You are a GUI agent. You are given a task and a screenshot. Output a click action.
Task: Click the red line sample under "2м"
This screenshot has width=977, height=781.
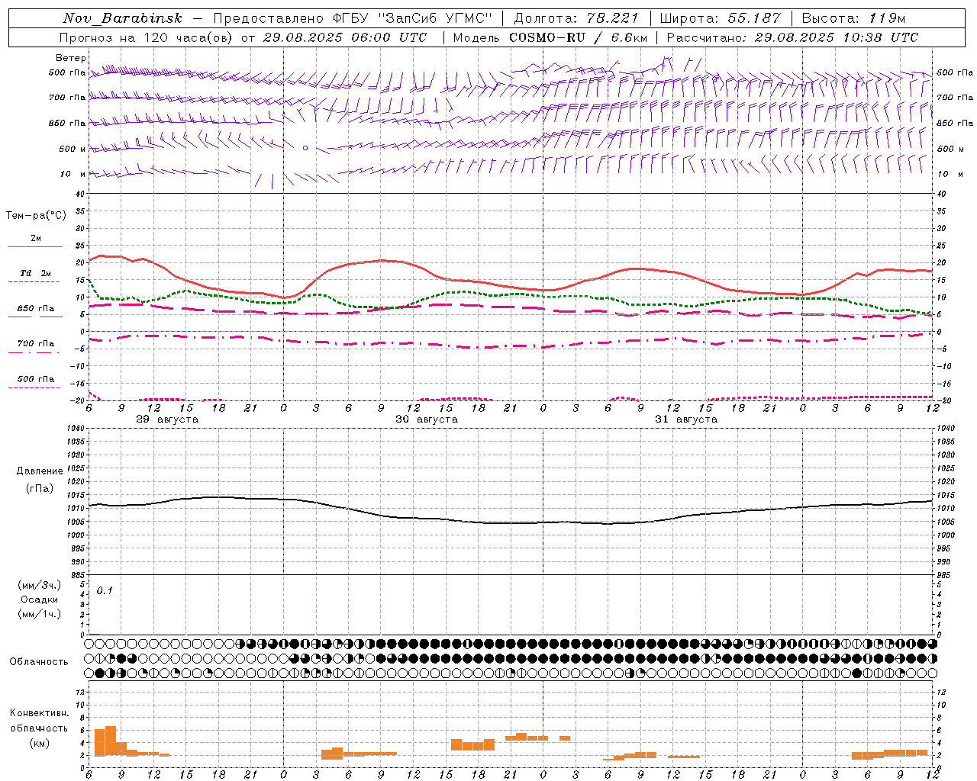[x=35, y=247]
